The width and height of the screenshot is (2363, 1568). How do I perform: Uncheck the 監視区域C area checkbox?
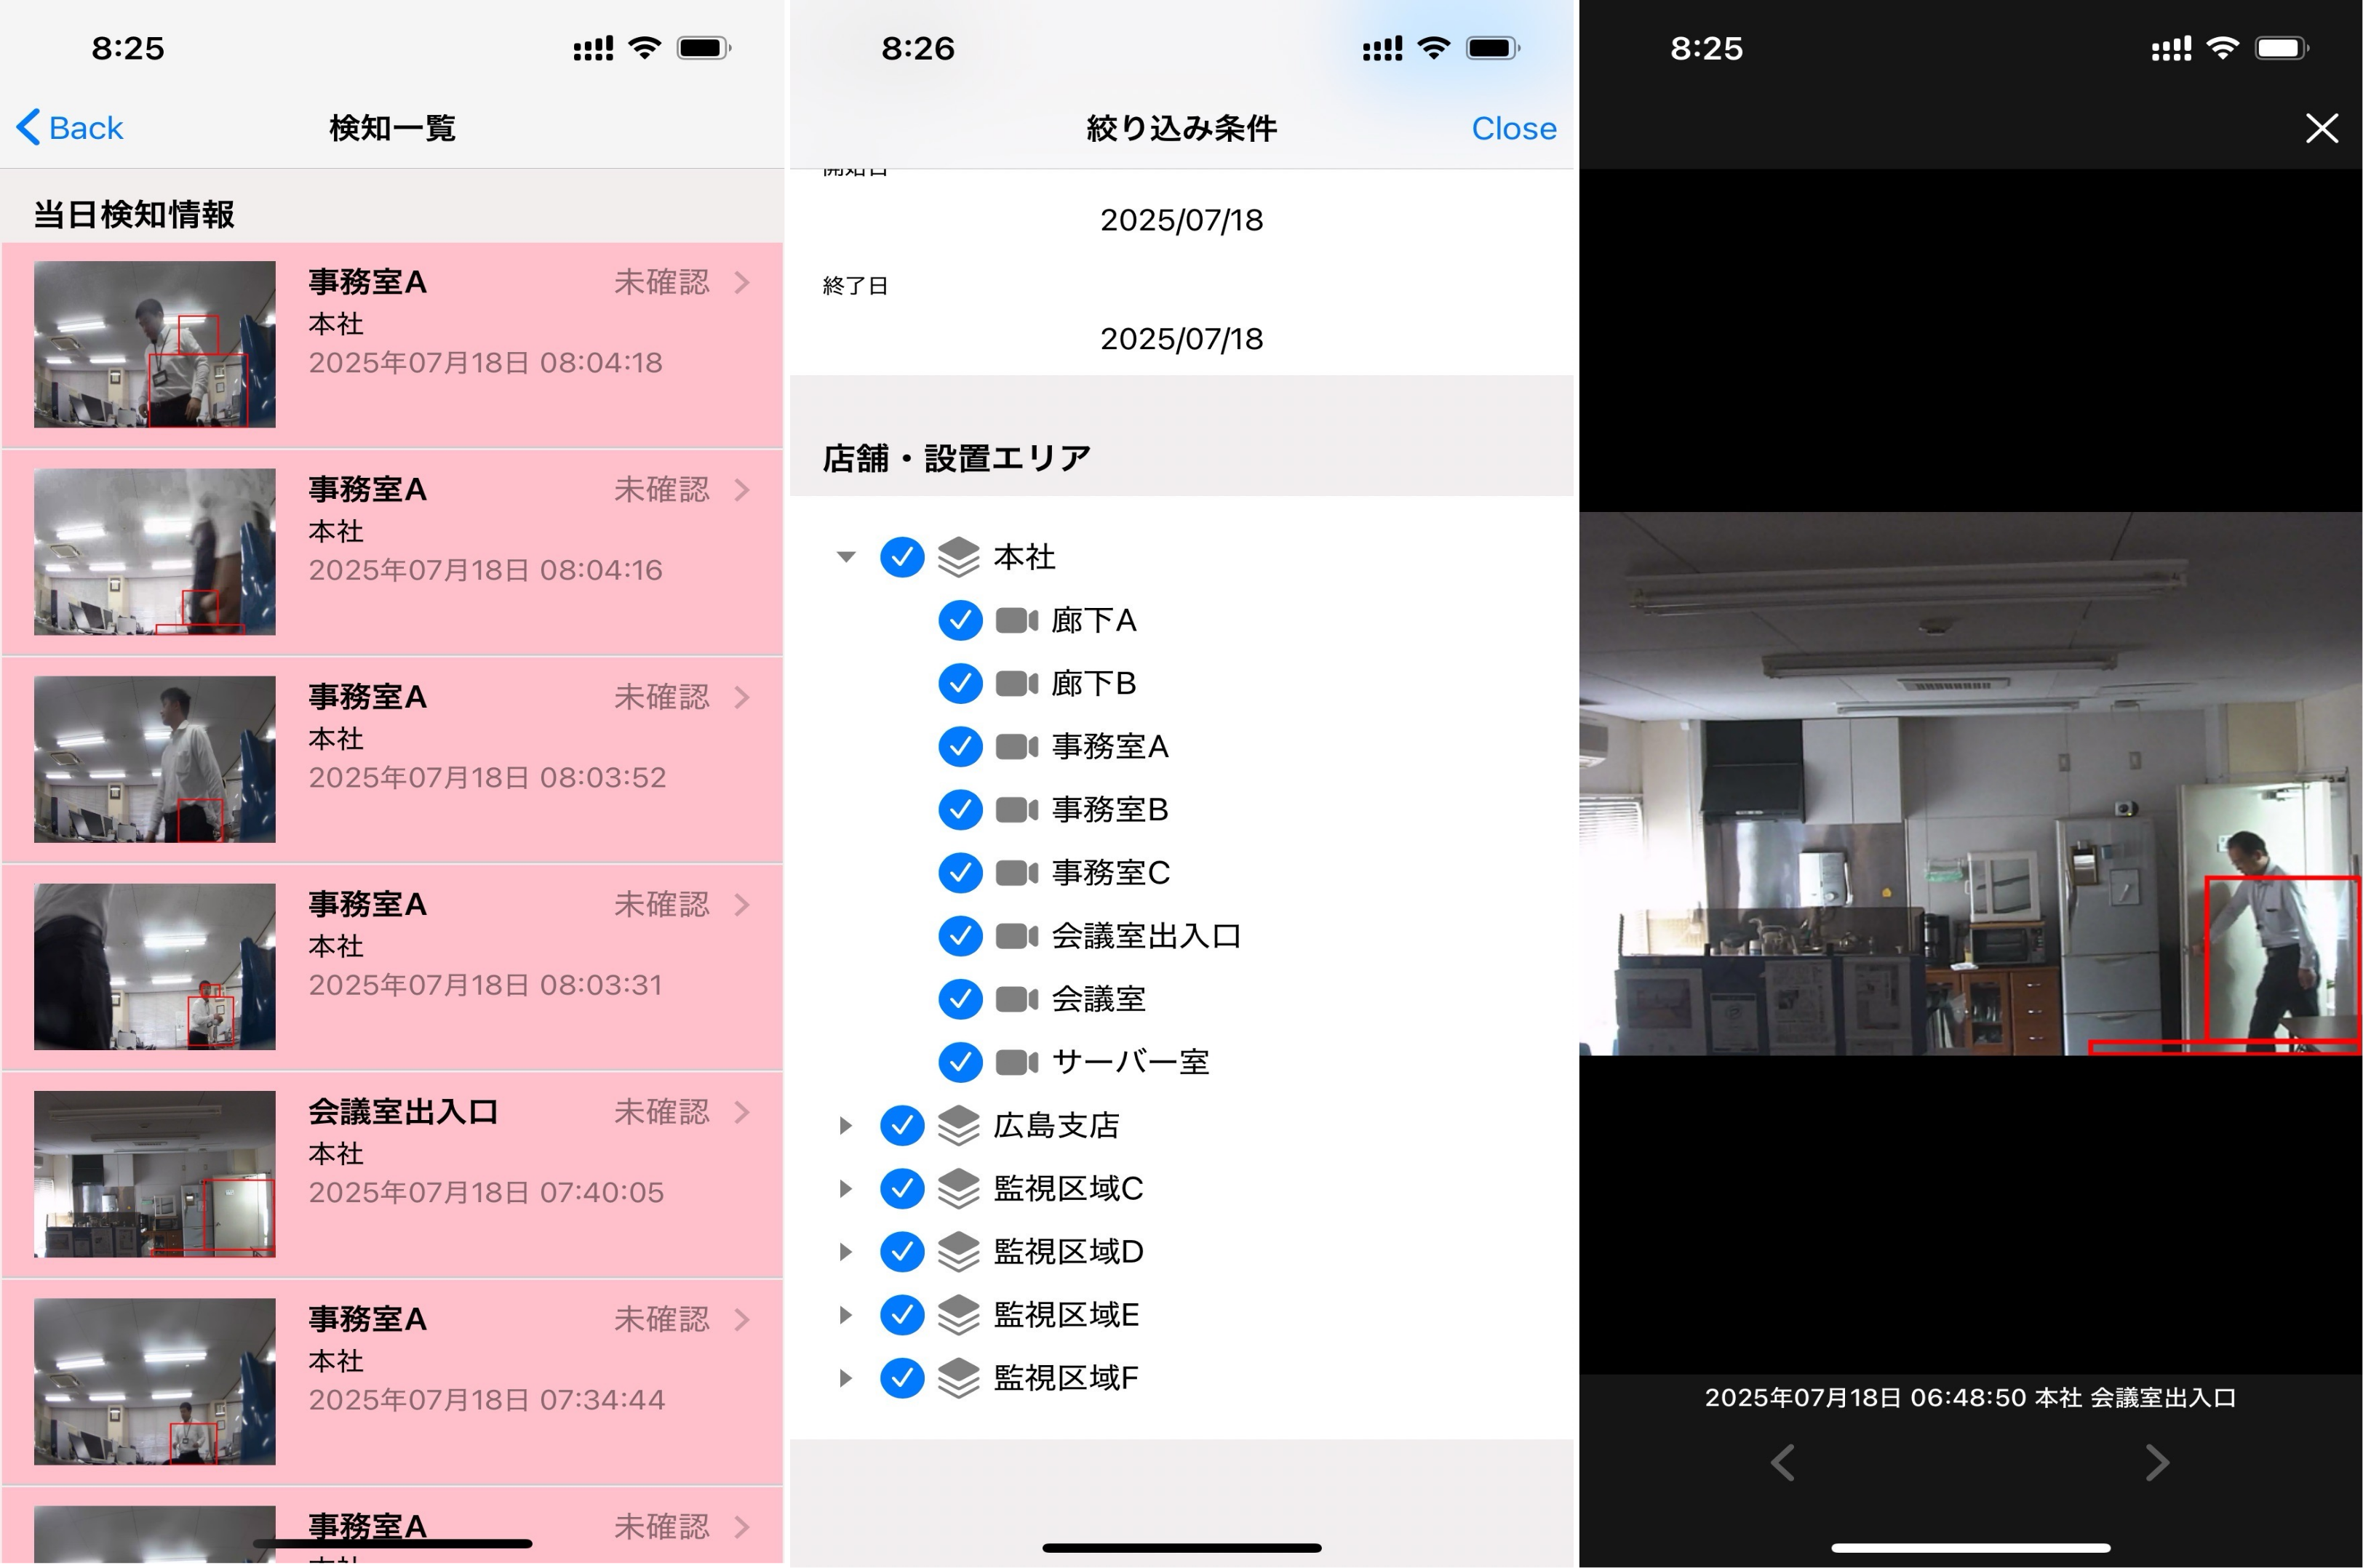tap(901, 1188)
